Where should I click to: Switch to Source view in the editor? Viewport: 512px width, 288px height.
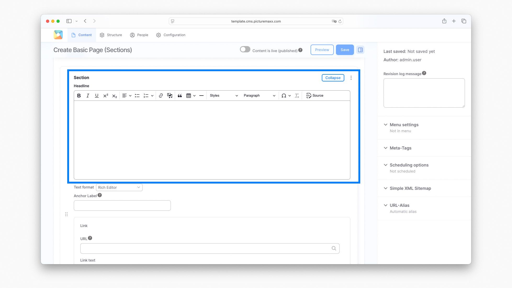pyautogui.click(x=315, y=96)
